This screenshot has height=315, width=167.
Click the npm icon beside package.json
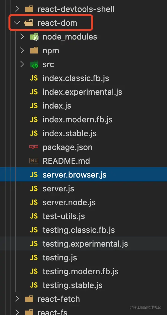34,147
